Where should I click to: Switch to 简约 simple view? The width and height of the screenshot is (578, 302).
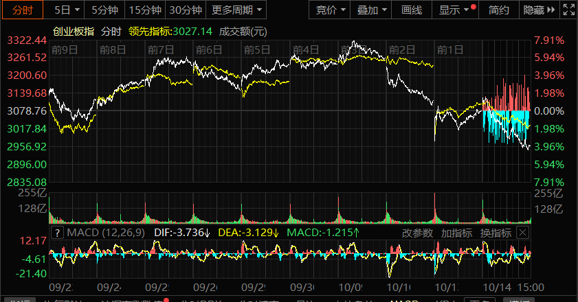pos(499,10)
